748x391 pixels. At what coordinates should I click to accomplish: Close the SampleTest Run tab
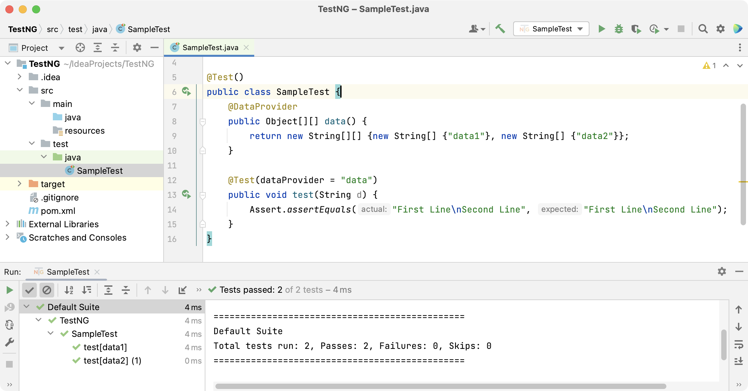click(x=97, y=272)
